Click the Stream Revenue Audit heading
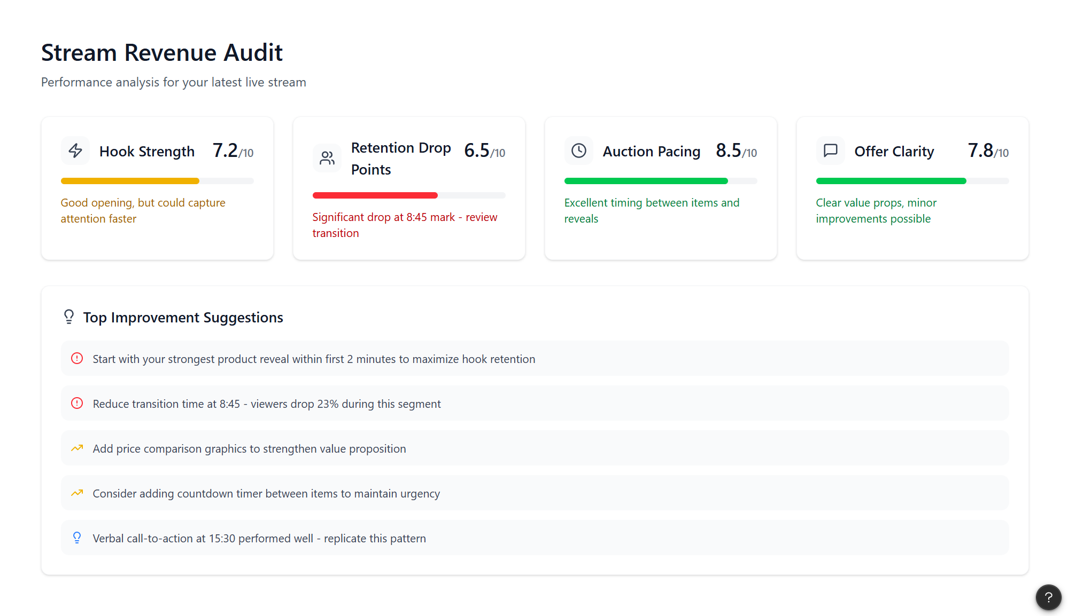The width and height of the screenshot is (1068, 616). click(162, 52)
